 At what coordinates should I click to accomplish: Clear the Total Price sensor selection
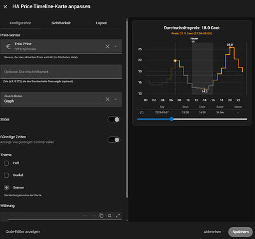click(108, 47)
